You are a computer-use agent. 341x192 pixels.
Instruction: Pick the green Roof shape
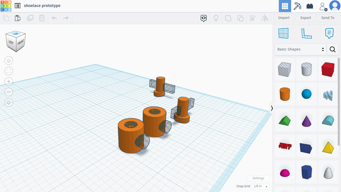(x=285, y=120)
